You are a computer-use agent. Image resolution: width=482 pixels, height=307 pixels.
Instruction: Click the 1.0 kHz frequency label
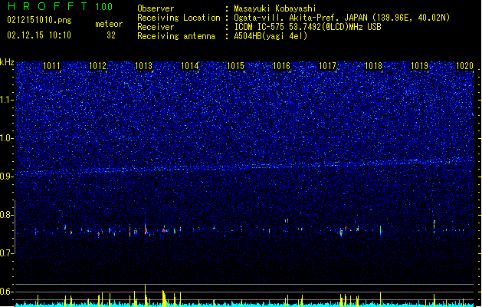7,138
